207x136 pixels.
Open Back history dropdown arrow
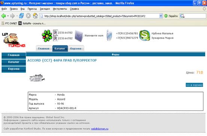8,16
